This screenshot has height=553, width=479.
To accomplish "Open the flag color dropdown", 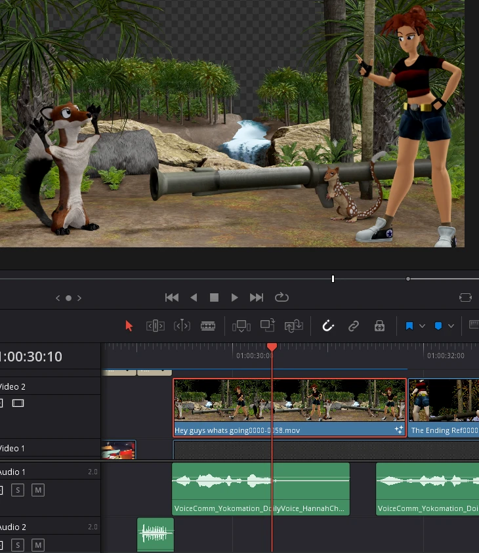I will coord(422,326).
